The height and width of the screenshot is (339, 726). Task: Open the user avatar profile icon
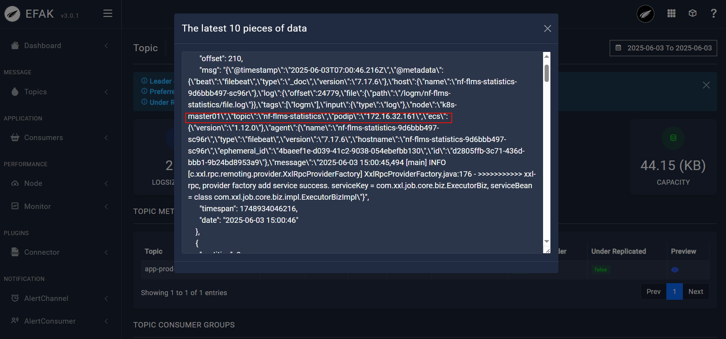point(645,14)
